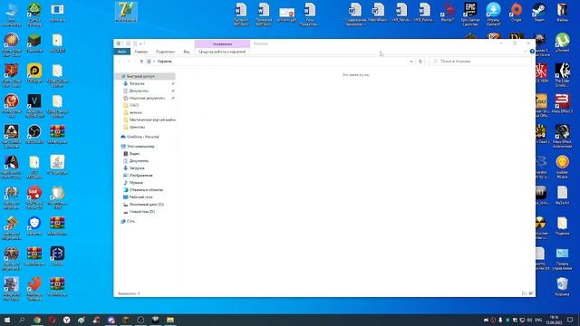Image resolution: width=580 pixels, height=326 pixels.
Task: Open Музыка folder in sidebar
Action: (x=136, y=183)
